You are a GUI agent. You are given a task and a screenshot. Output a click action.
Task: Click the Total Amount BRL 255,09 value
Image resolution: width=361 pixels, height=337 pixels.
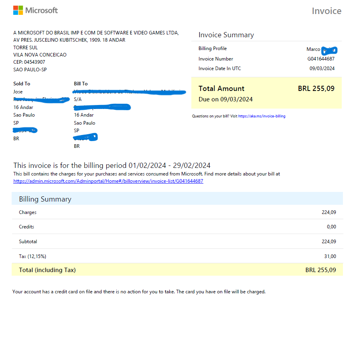coord(316,89)
